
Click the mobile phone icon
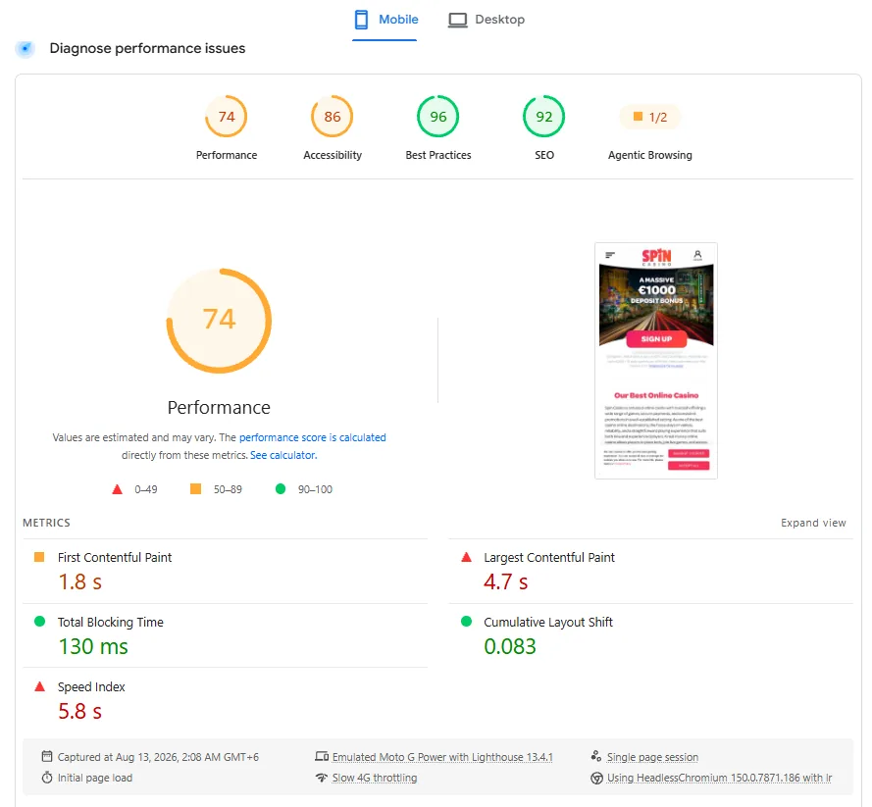click(x=362, y=20)
